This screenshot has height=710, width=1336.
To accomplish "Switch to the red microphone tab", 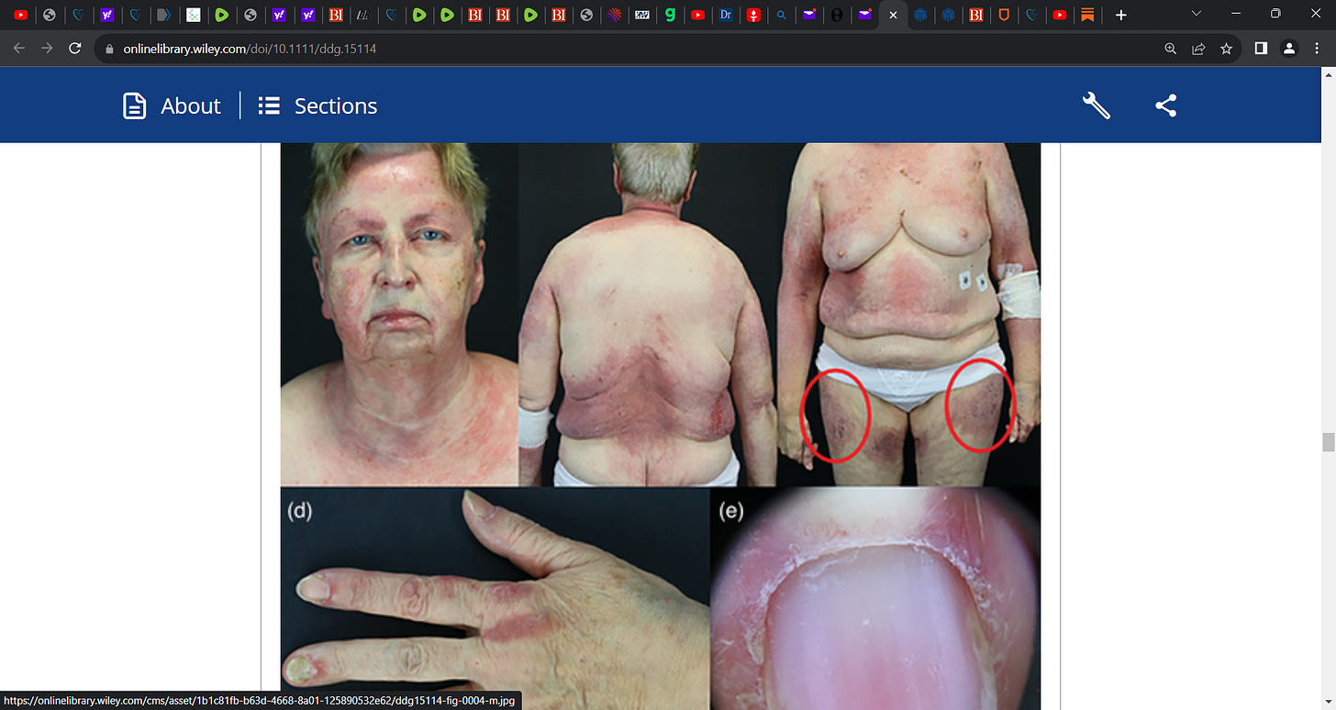I will coord(753,15).
